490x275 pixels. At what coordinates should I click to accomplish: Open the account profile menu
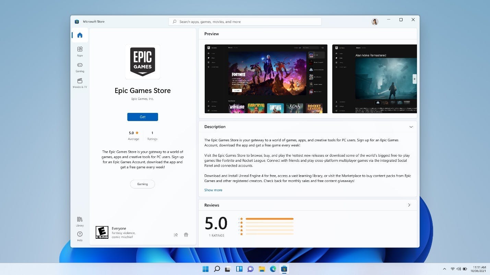375,22
